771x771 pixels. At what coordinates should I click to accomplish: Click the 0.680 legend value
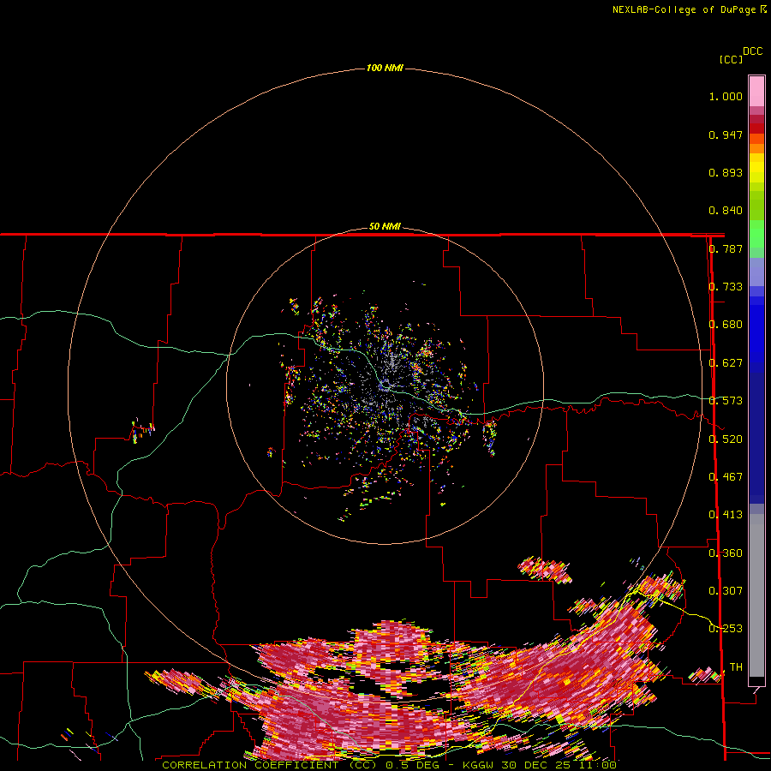click(726, 325)
